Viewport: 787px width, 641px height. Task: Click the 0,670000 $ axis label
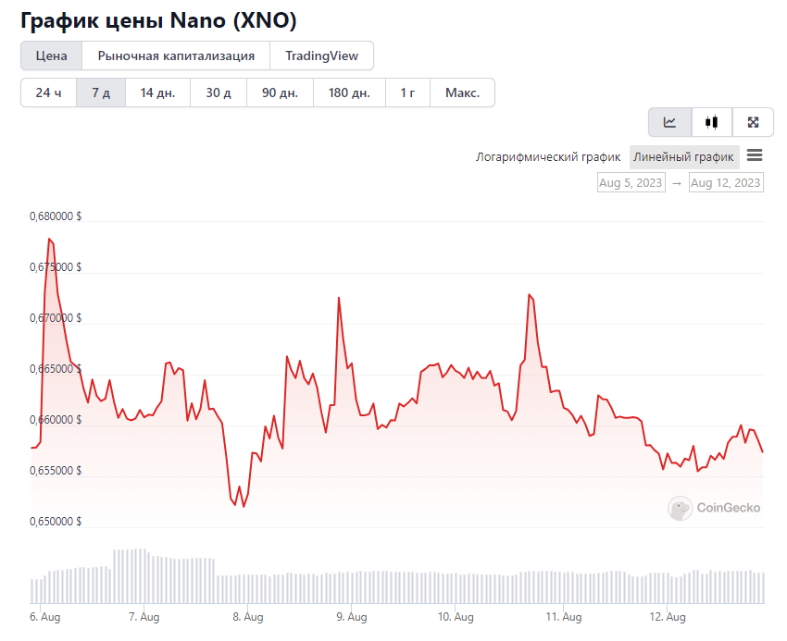(x=56, y=318)
